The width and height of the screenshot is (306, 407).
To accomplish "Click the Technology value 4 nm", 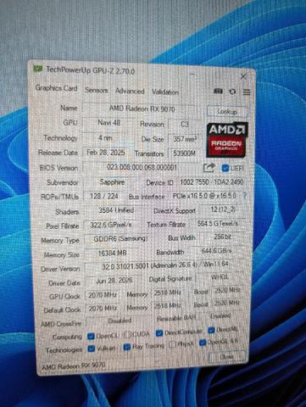I will (x=106, y=138).
